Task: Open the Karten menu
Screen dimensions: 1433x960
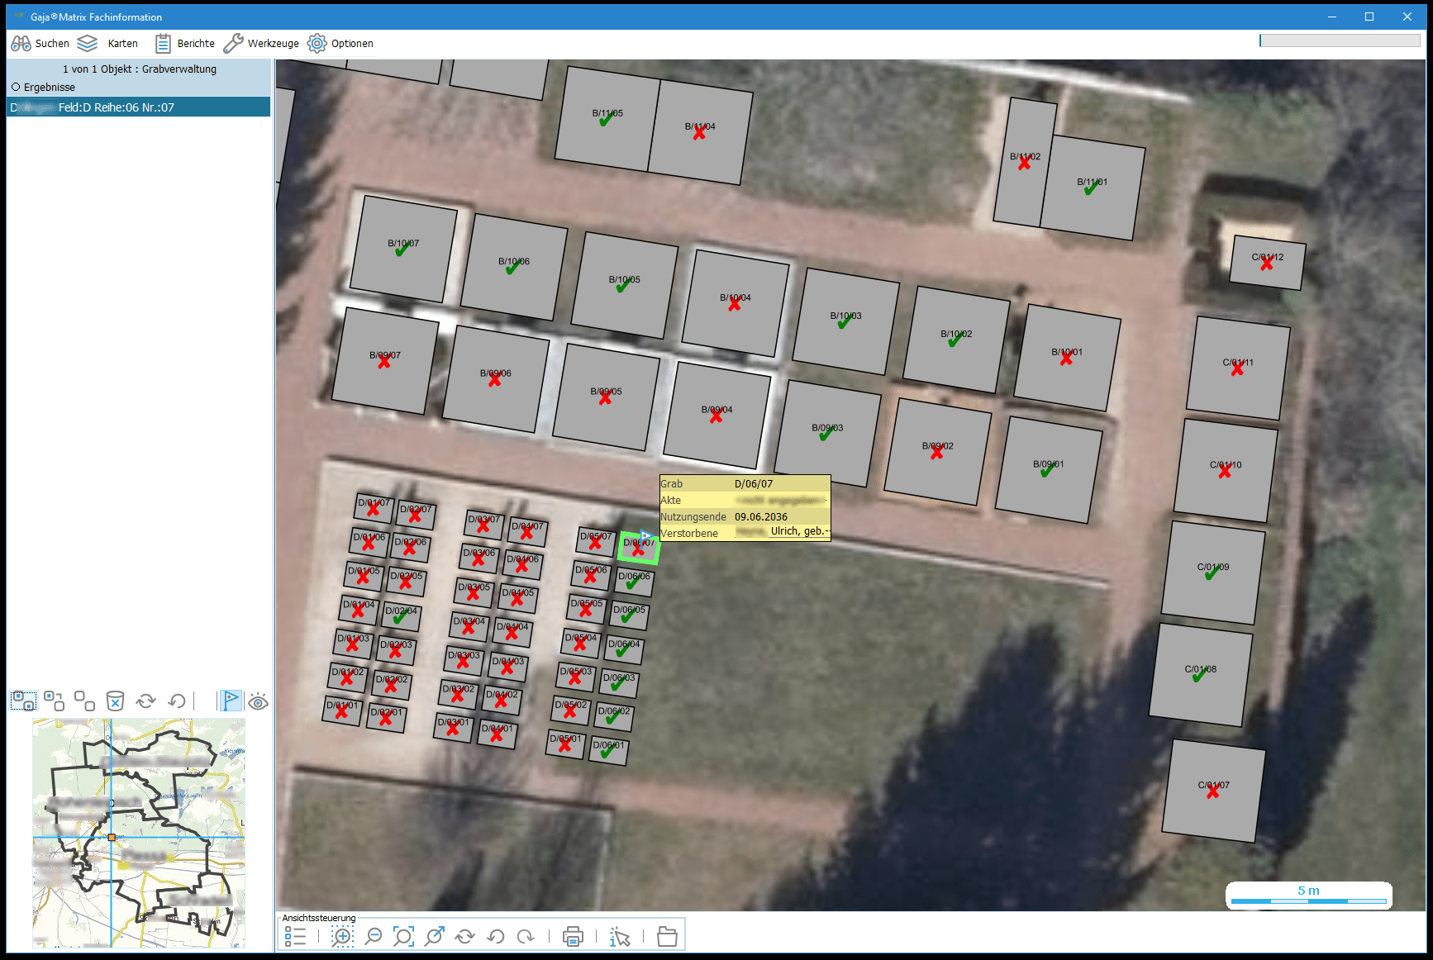Action: coord(107,43)
